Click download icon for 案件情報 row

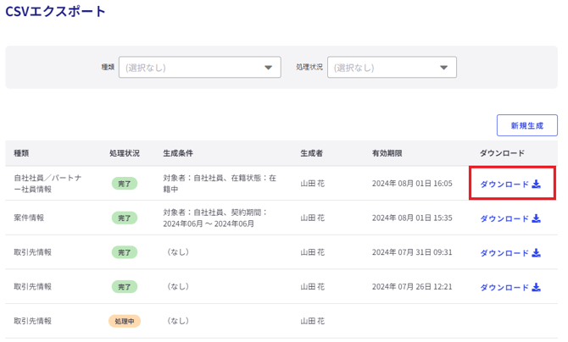(537, 218)
